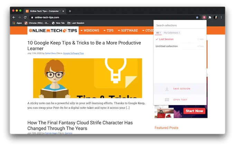Select the Last Session collection
This screenshot has width=235, height=147.
coord(180,39)
